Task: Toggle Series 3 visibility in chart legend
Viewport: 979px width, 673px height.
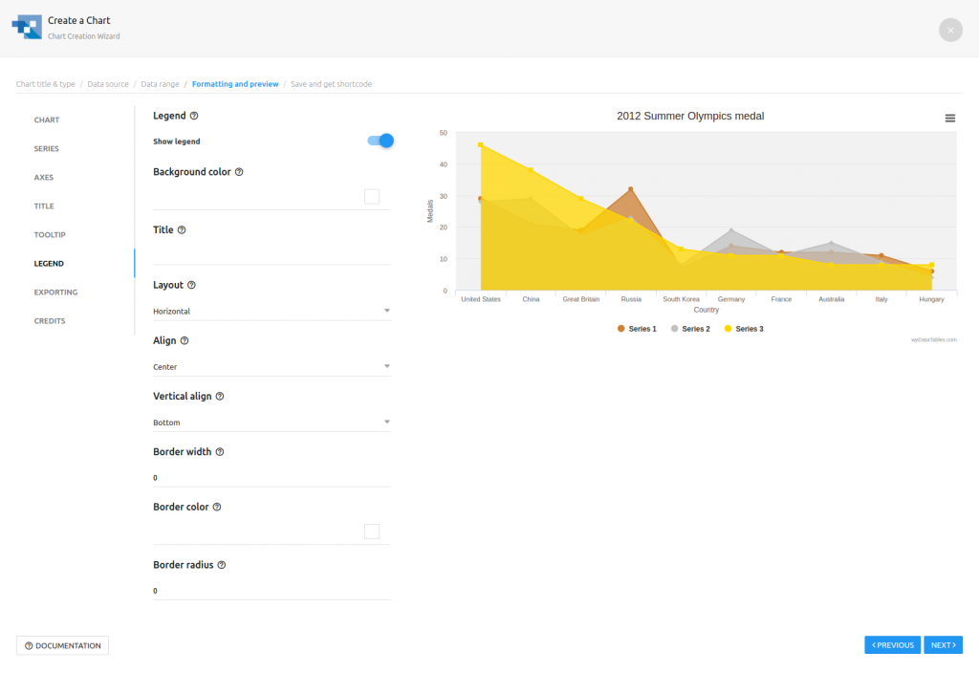Action: click(x=744, y=329)
